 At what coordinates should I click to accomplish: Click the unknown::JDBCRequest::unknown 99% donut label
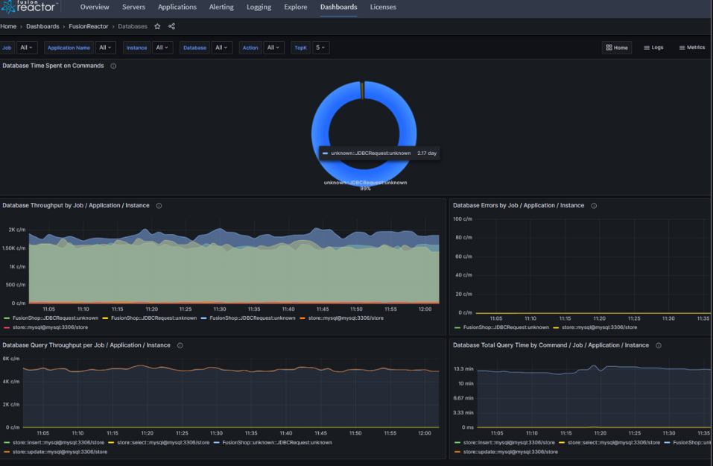365,185
